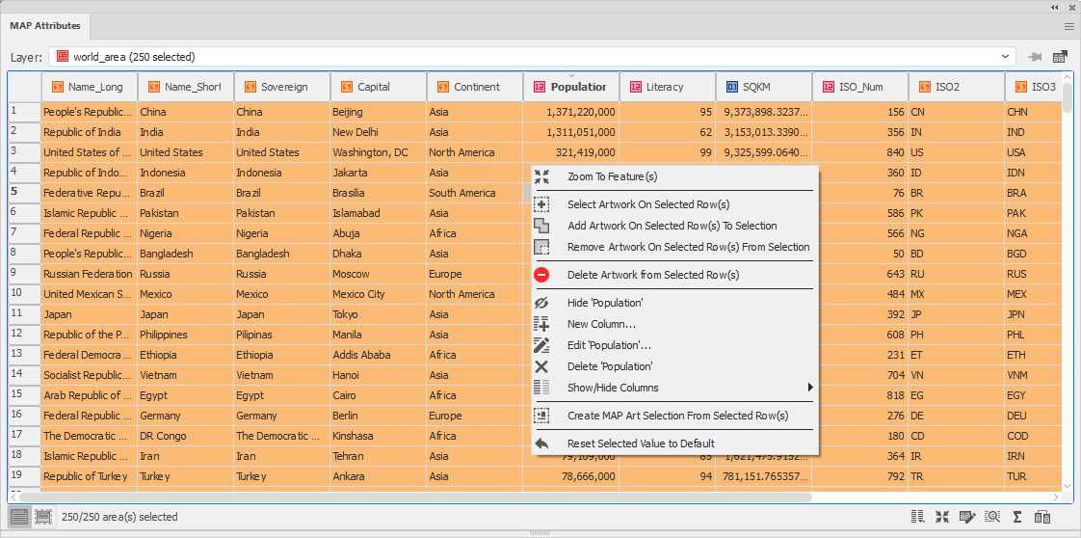Click the Literacy value 62 for India
Image resolution: width=1081 pixels, height=538 pixels.
668,132
